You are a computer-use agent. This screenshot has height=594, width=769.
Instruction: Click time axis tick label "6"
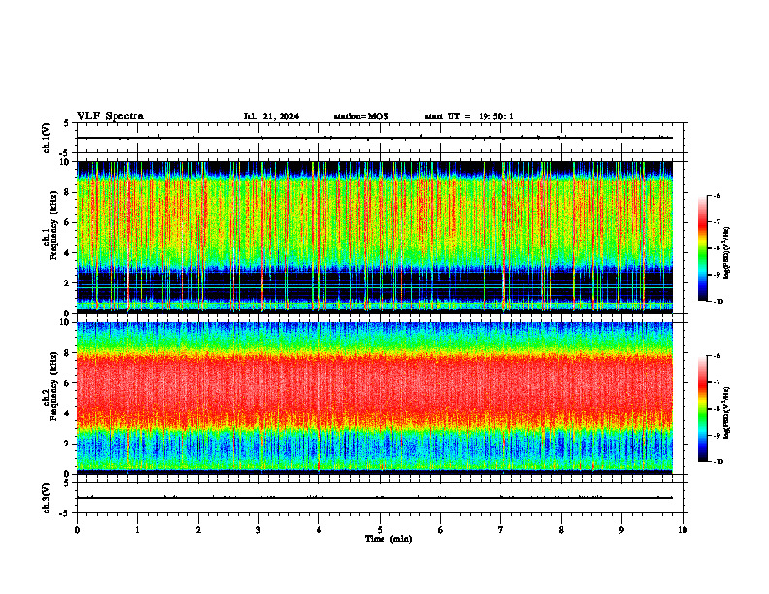point(441,530)
